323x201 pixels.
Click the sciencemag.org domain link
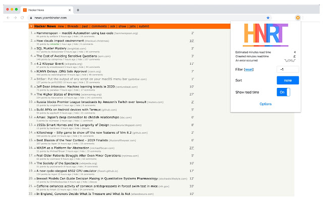(x=91, y=95)
